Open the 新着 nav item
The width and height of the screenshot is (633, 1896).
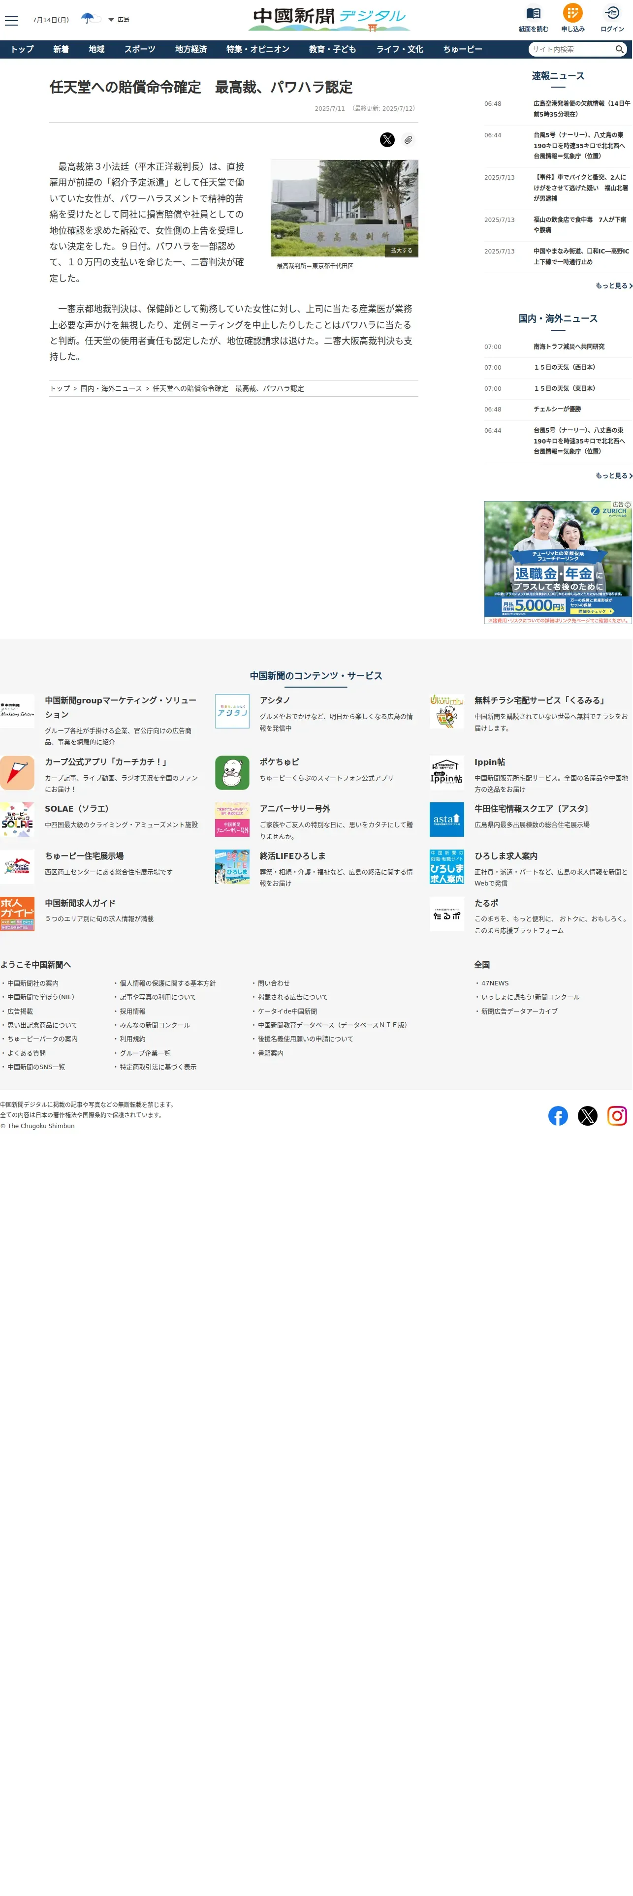[x=61, y=49]
